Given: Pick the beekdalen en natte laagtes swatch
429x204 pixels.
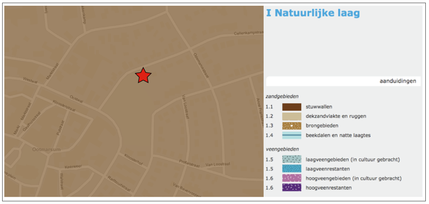Looking at the screenshot, I should click(x=292, y=135).
